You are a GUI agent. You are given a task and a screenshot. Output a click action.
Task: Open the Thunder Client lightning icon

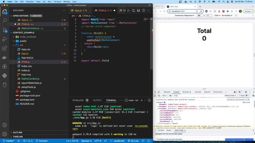4,66
